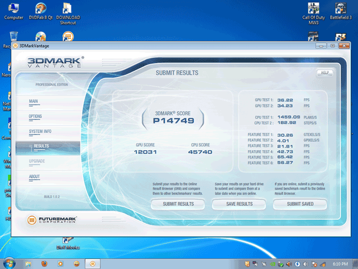Open Action Center flag tray icon
Screen dimensions: 358x269
point(314,264)
